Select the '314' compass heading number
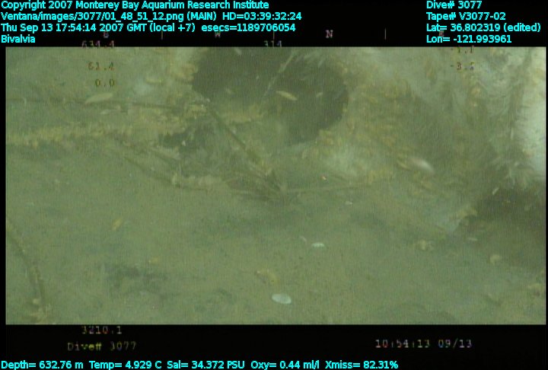Image resolution: width=548 pixels, height=370 pixels. [x=272, y=44]
